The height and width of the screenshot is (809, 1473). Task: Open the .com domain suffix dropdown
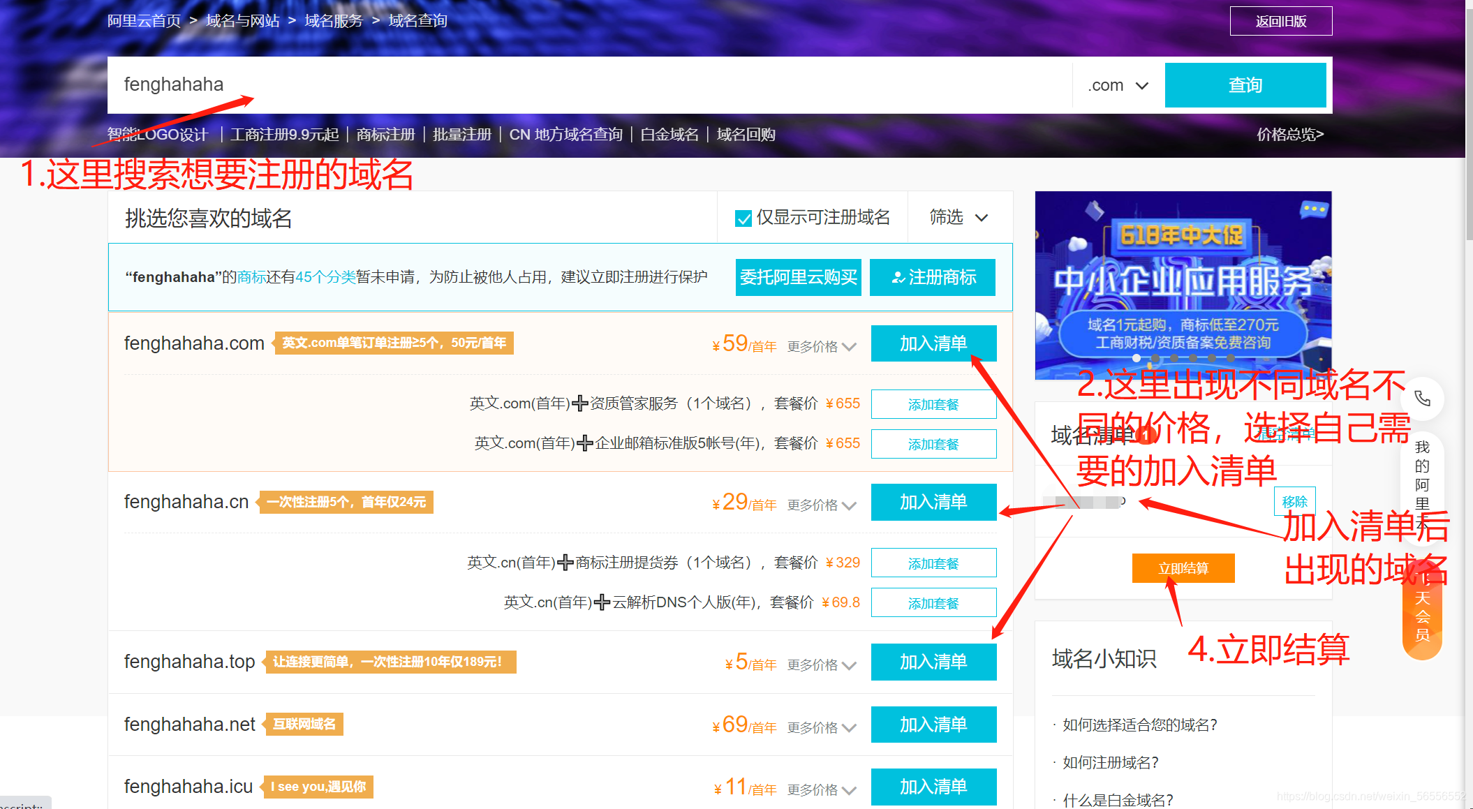(x=1118, y=85)
